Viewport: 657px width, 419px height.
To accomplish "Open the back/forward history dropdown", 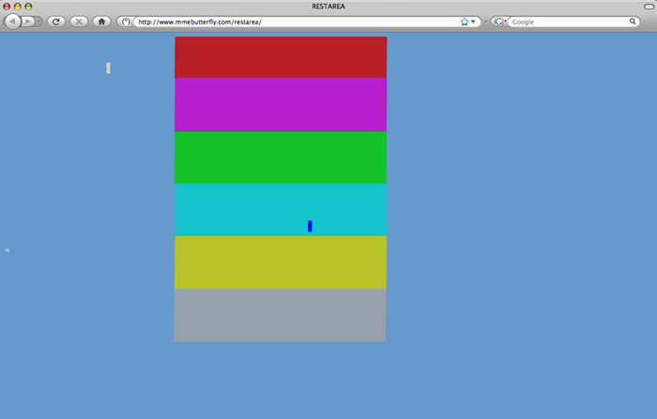I will pos(39,21).
